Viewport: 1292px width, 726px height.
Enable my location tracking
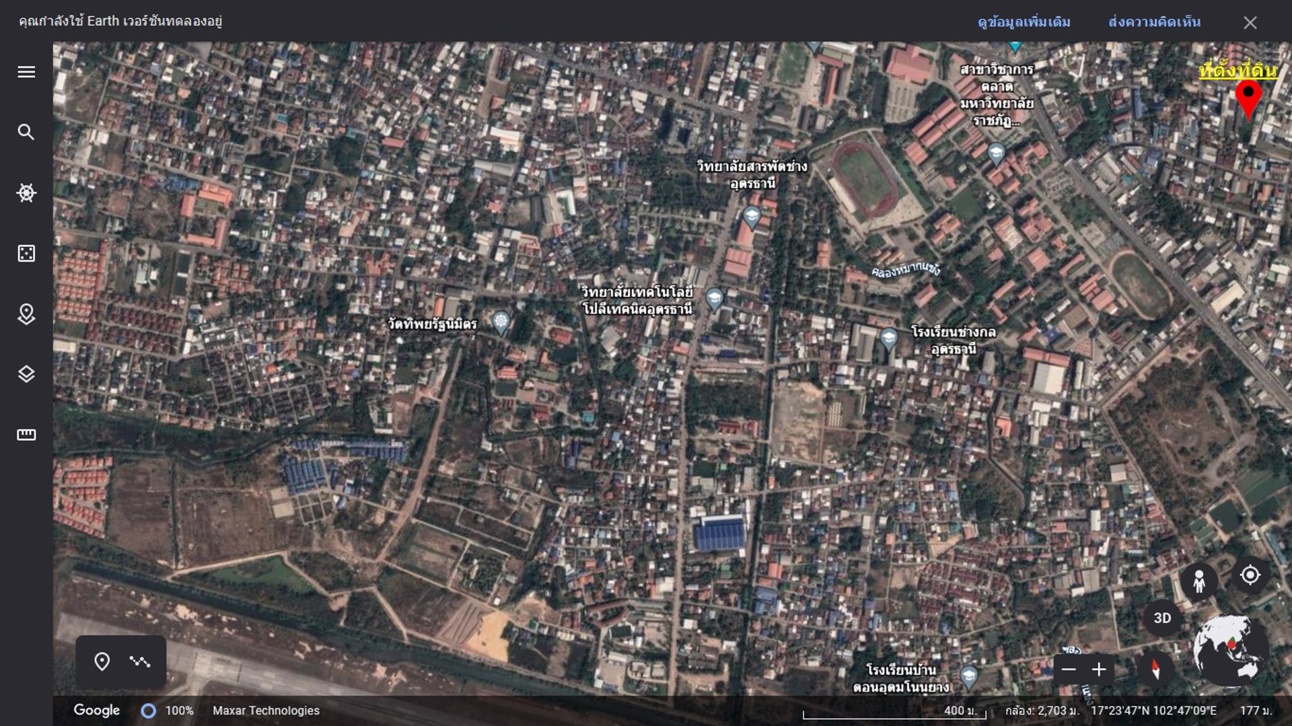coord(1250,575)
